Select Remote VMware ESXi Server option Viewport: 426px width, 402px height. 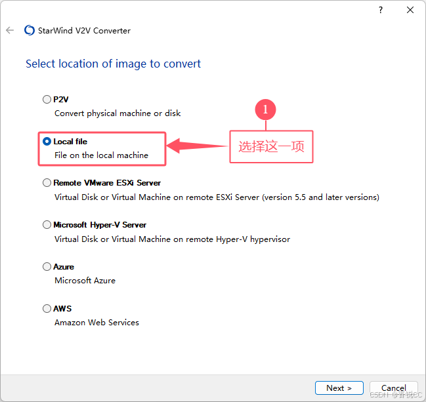coord(47,183)
